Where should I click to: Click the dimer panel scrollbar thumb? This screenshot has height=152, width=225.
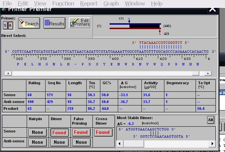pyautogui.click(x=134, y=143)
